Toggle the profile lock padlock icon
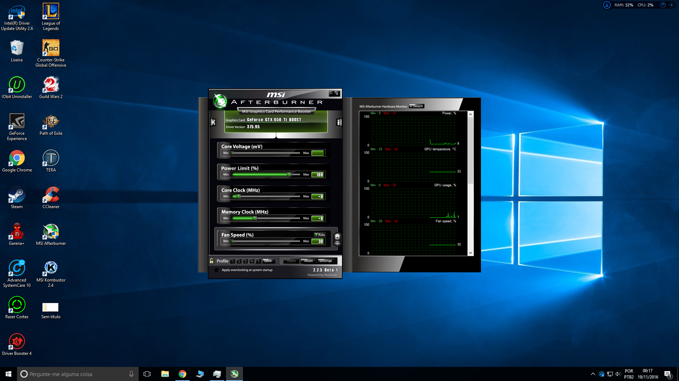The width and height of the screenshot is (679, 381). tap(211, 261)
